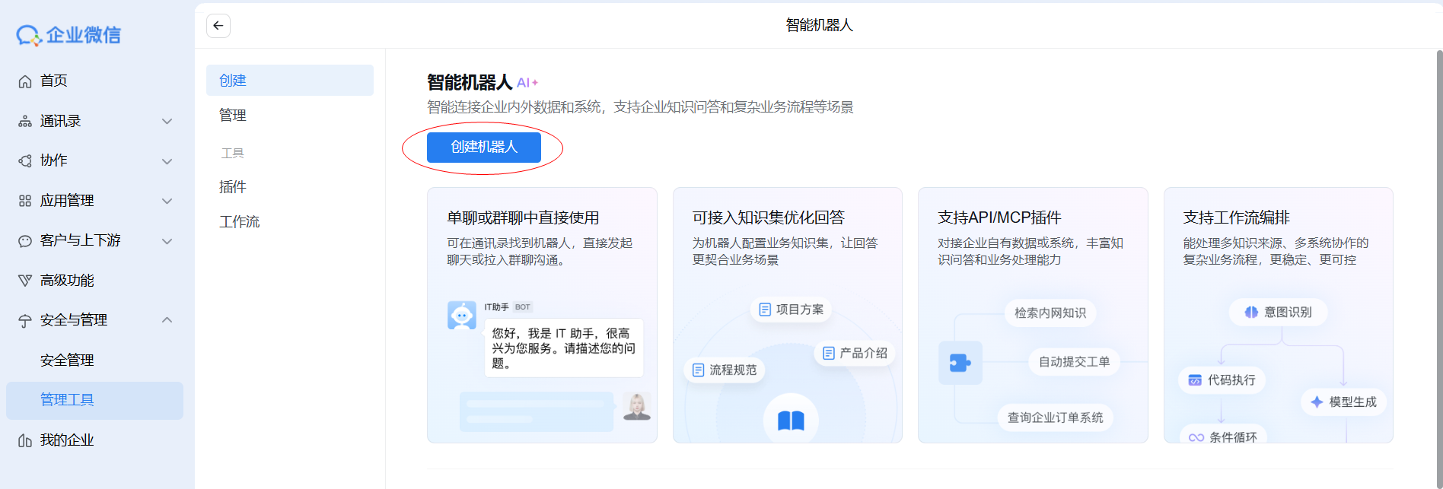Viewport: 1443px width, 489px height.
Task: Click the 项目方案 document icon
Action: [765, 310]
